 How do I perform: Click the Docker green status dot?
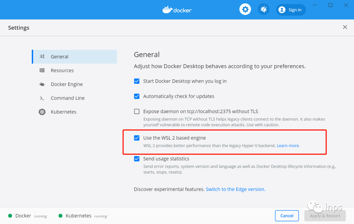10,216
